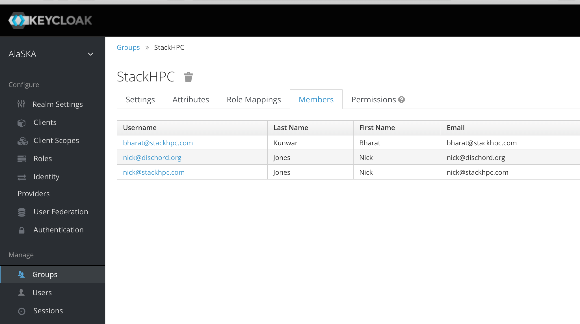Switch to the Role Mappings tab
This screenshot has width=580, height=324.
254,99
